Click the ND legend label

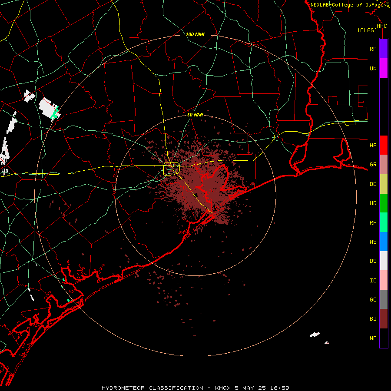(x=373, y=338)
